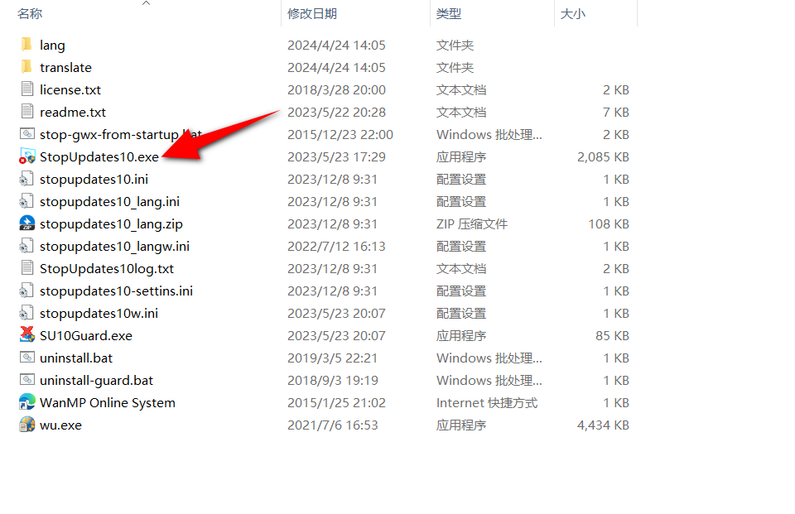This screenshot has height=514, width=795.
Task: Click the stop-gwx-from-startup batch file icon
Action: [x=27, y=134]
